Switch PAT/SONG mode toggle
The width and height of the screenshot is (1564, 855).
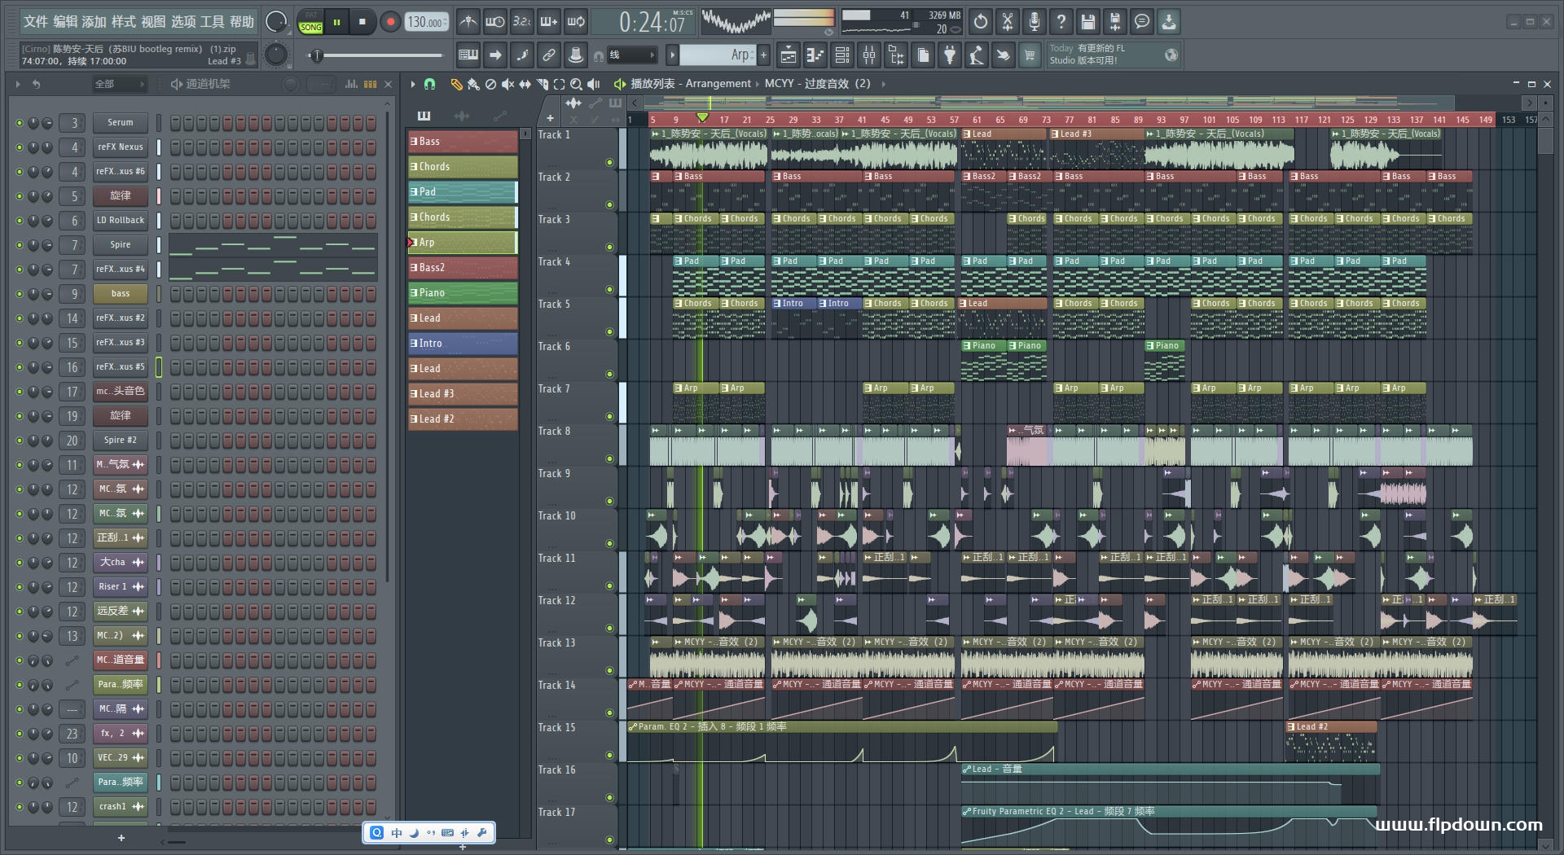(311, 22)
